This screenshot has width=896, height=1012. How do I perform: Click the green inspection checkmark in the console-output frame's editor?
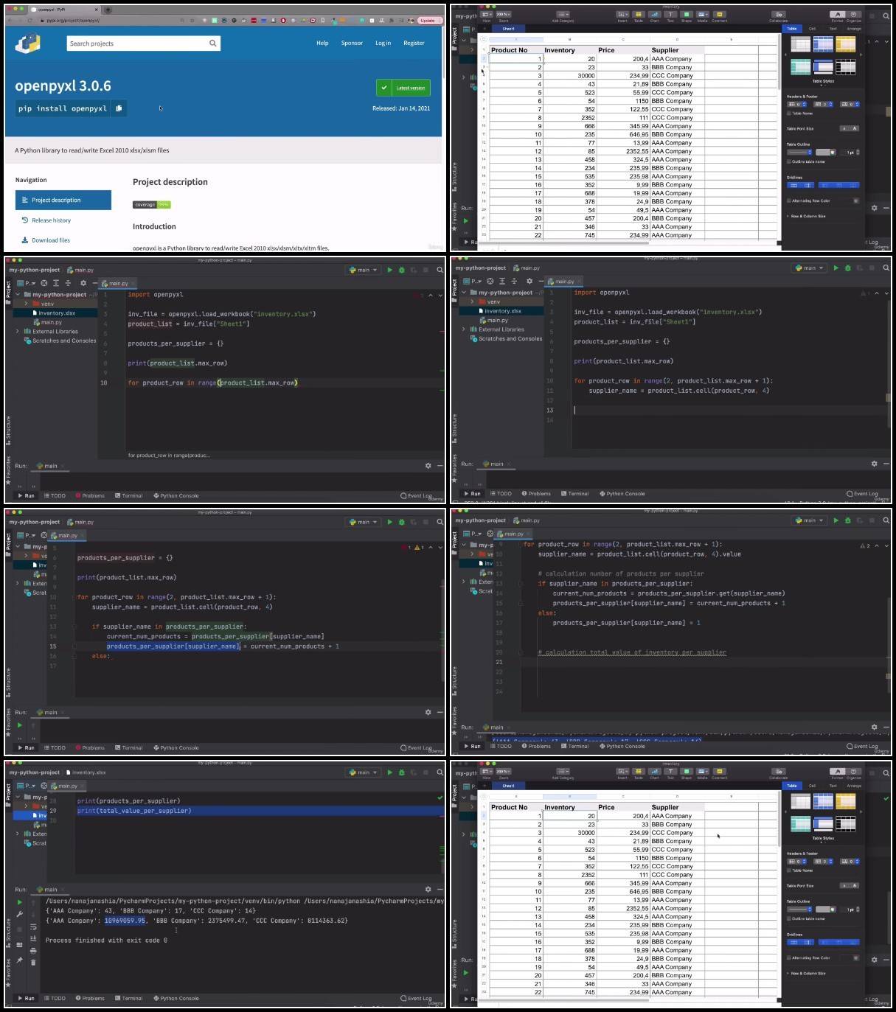(440, 798)
